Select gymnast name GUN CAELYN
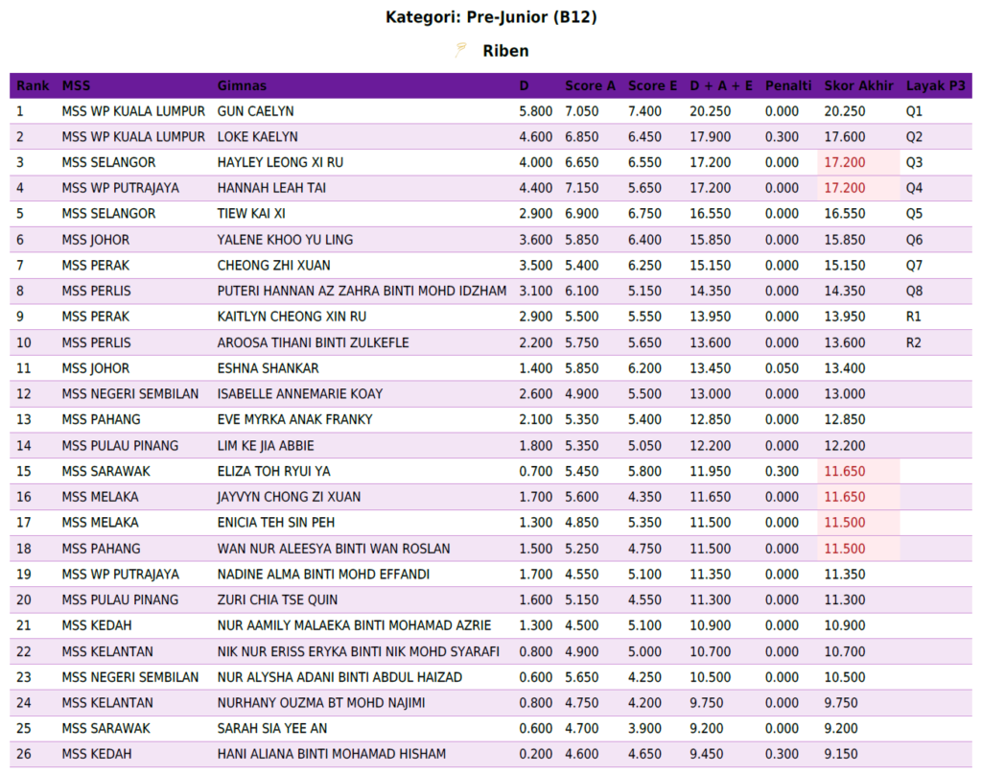The width and height of the screenshot is (982, 775). (256, 111)
